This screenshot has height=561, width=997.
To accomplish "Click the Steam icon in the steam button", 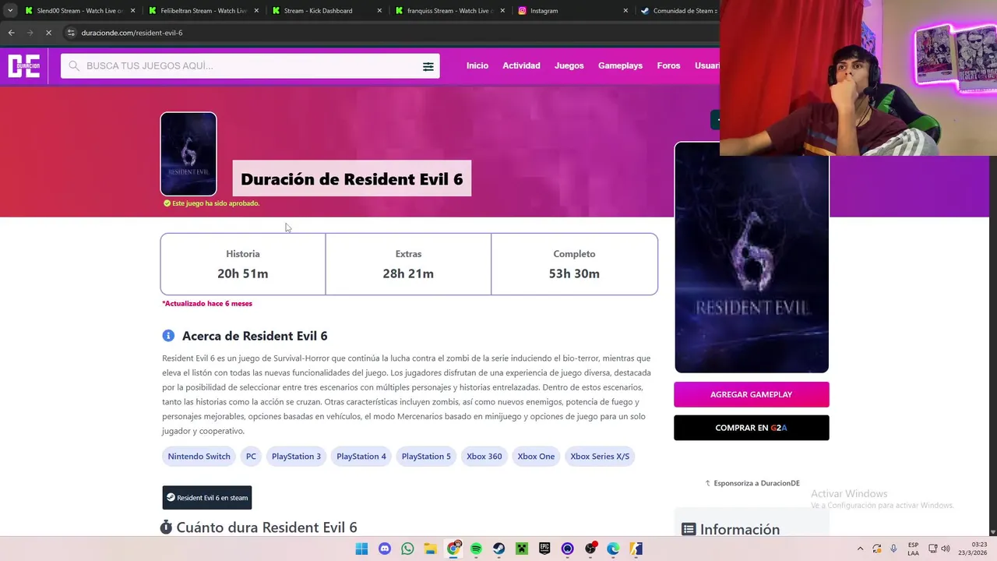I will coord(171,497).
